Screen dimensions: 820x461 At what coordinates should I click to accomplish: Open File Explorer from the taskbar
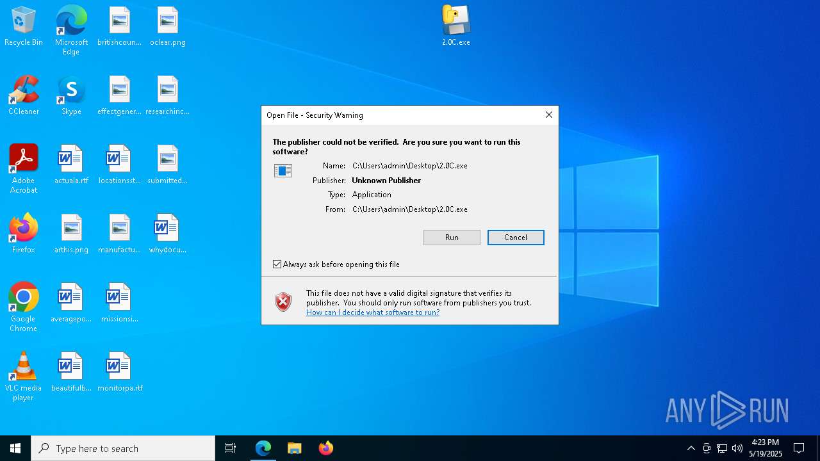pyautogui.click(x=295, y=448)
